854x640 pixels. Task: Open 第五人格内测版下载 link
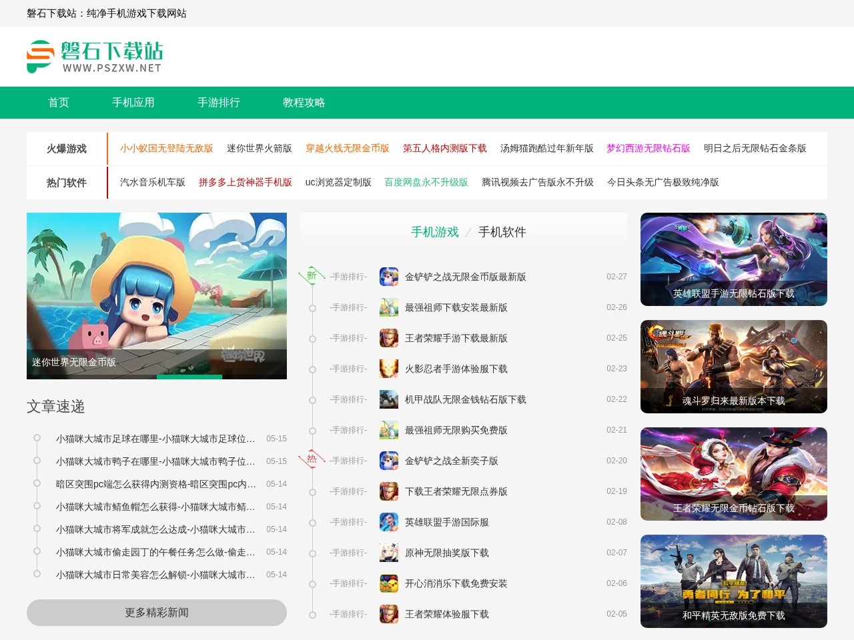coord(445,148)
